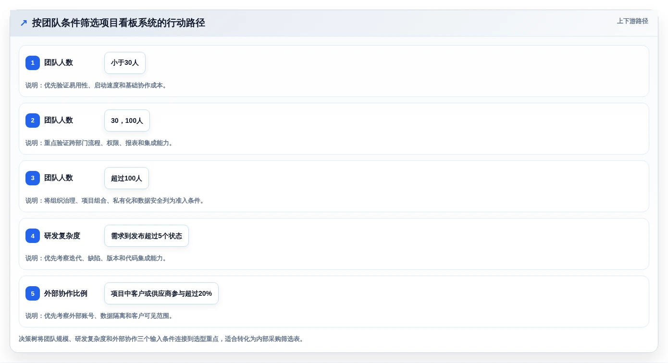Image resolution: width=668 pixels, height=363 pixels.
Task: Select the 超过100人 condition chip
Action: point(126,178)
